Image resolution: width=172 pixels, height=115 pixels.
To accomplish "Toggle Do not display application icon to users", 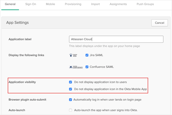I will click(x=70, y=82).
